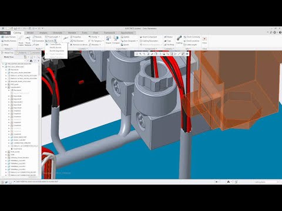
Task: Click the Split cable command
Action: (x=36, y=45)
